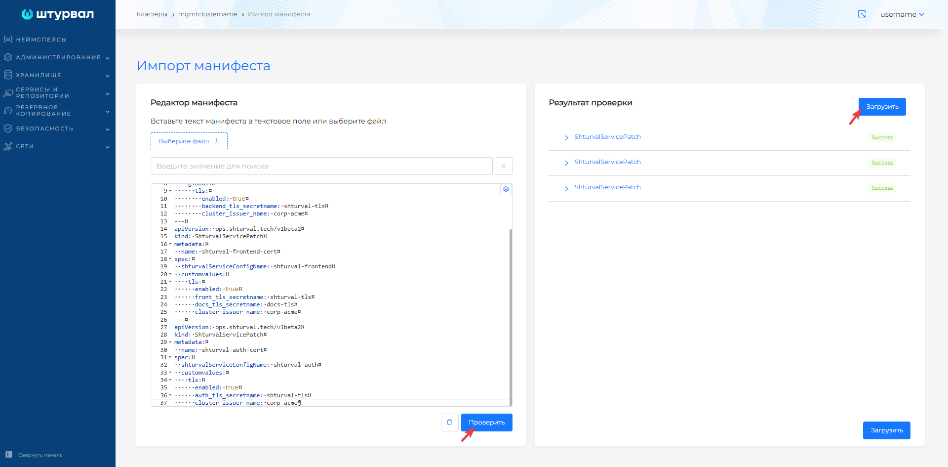Click the top Загрузить button
The height and width of the screenshot is (467, 948).
pyautogui.click(x=882, y=107)
